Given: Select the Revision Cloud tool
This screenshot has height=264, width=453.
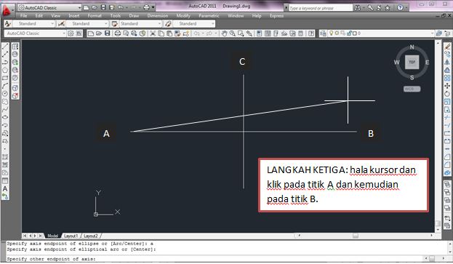Looking at the screenshot, I should point(5,102).
